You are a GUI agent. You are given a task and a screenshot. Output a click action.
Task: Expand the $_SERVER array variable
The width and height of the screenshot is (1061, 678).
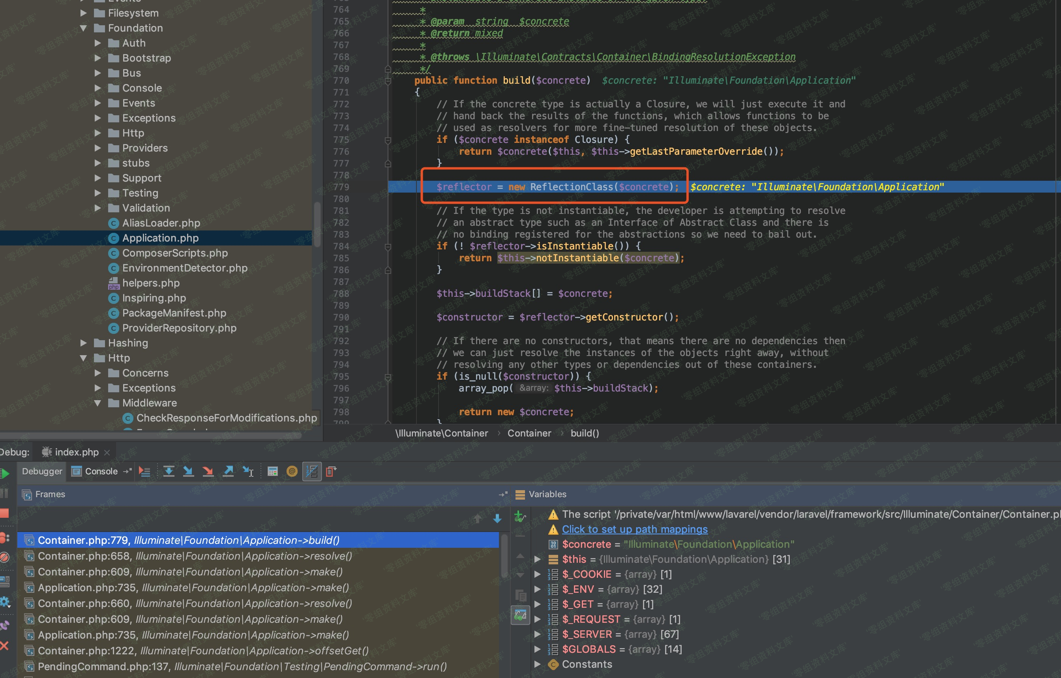[x=537, y=634]
